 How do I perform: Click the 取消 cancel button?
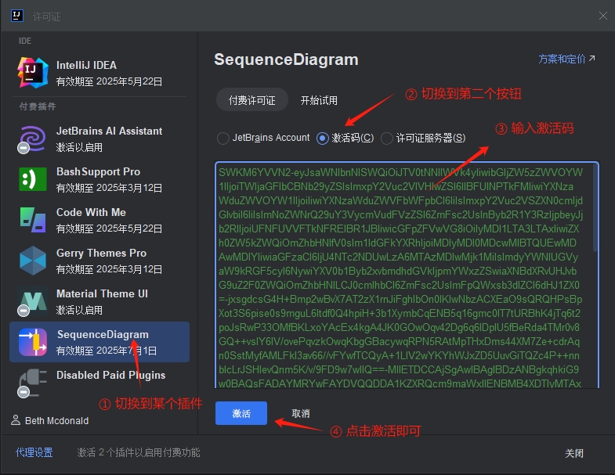[301, 413]
